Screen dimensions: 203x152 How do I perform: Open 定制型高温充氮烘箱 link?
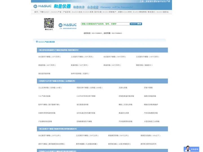click(126, 96)
